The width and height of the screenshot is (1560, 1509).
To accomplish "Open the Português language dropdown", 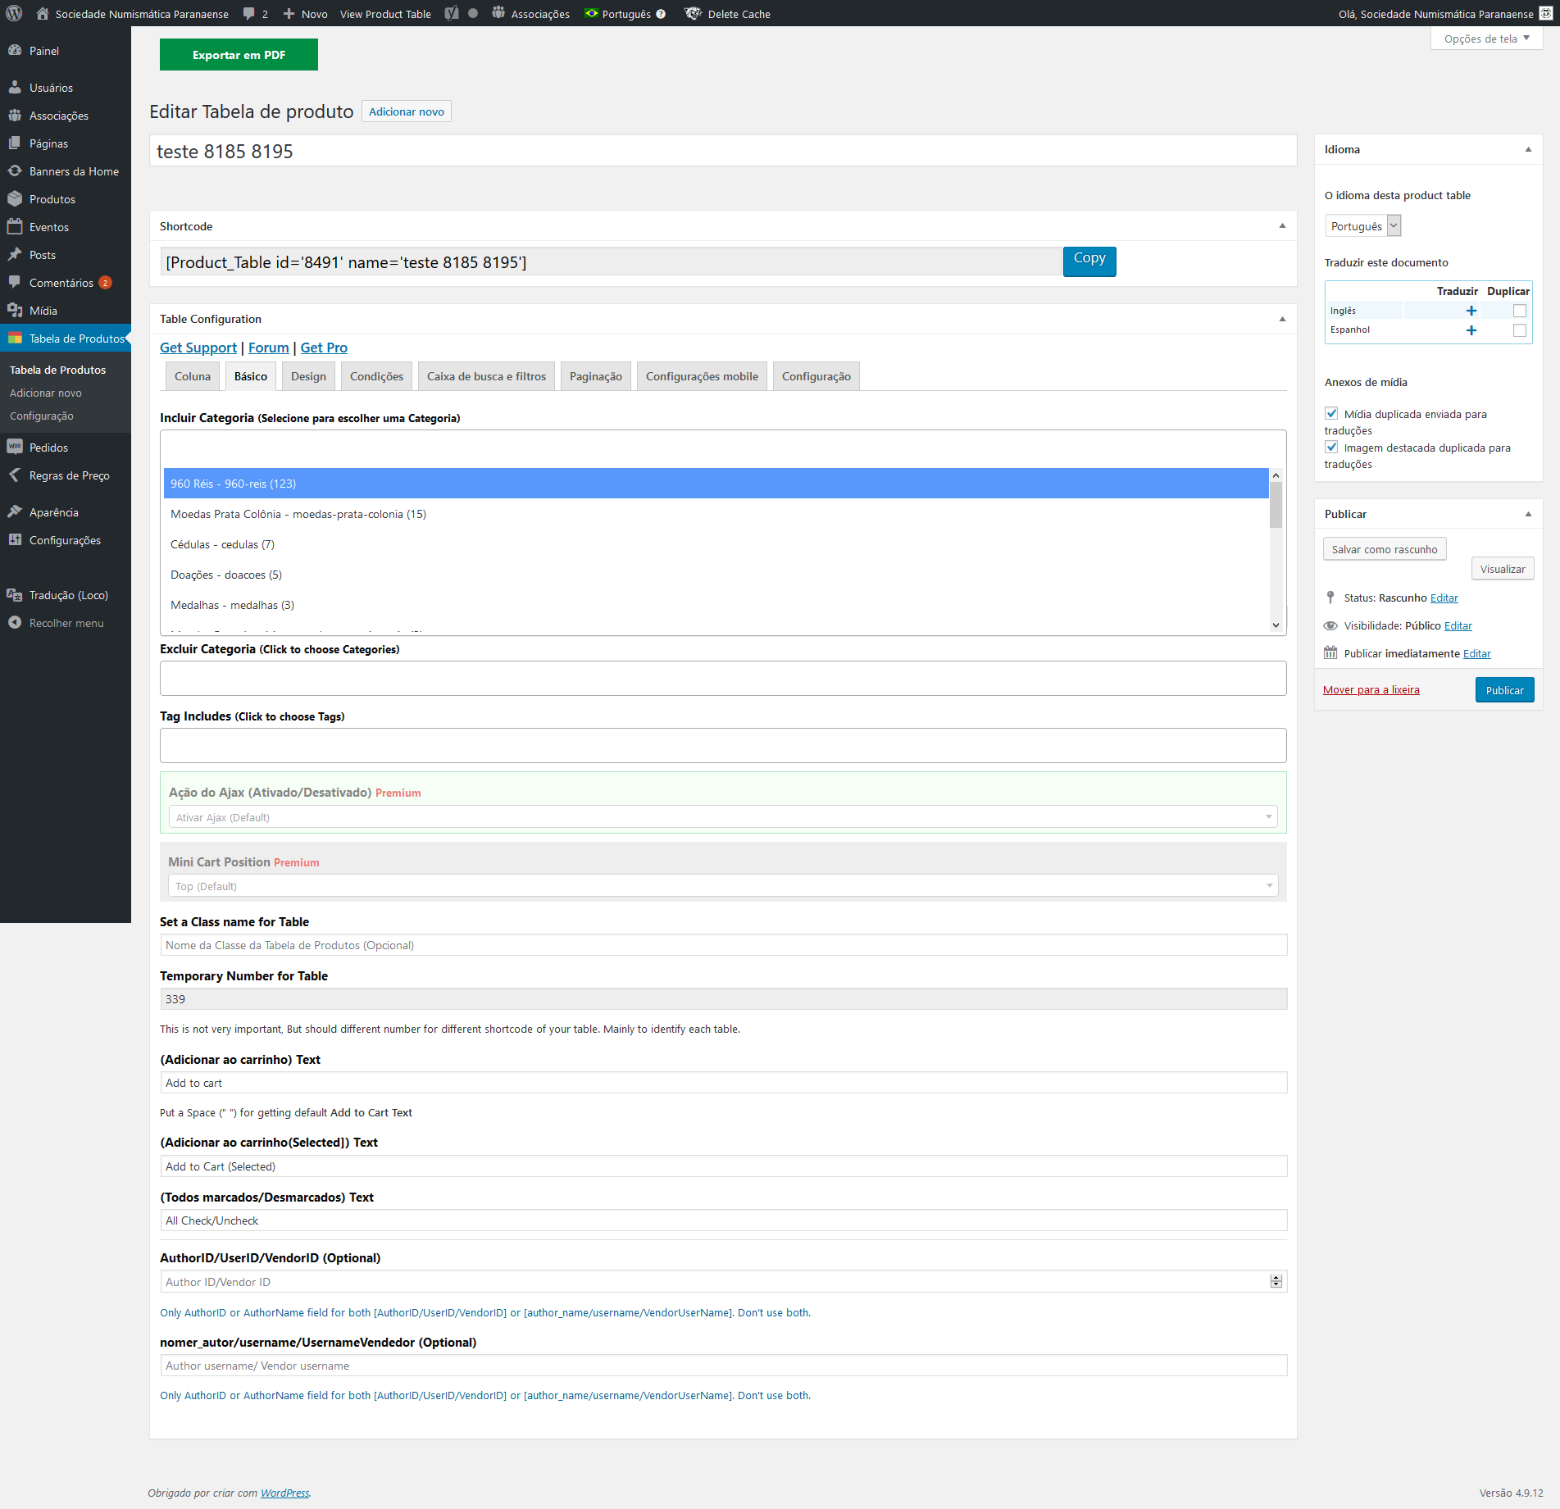I will (1363, 226).
